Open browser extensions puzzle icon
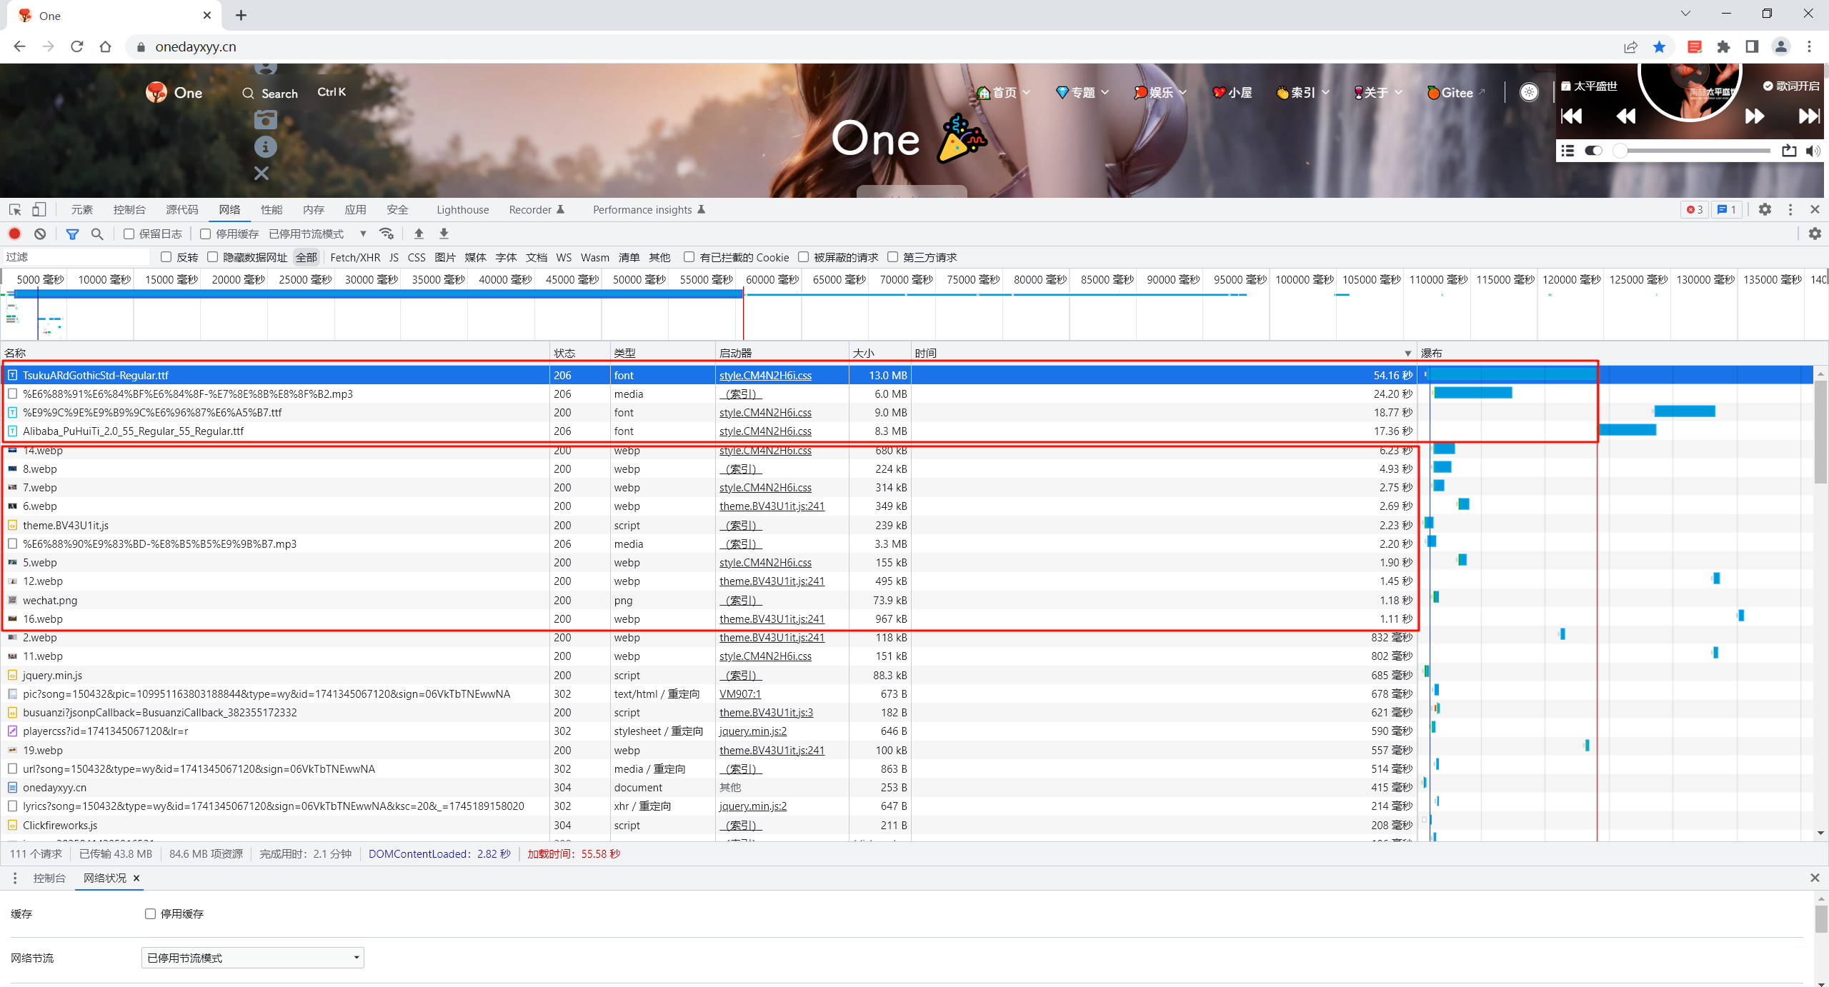 click(x=1723, y=46)
